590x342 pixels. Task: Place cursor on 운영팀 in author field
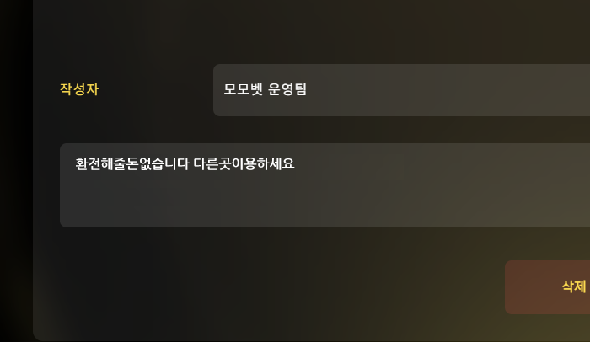287,89
